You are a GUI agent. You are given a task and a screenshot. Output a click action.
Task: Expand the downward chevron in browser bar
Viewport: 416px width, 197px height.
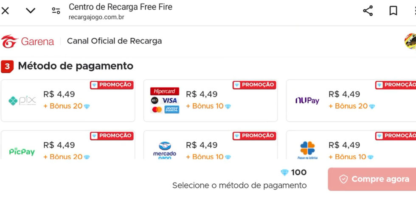point(31,11)
